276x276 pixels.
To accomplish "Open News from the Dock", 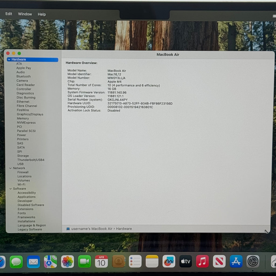I will click(x=219, y=261).
